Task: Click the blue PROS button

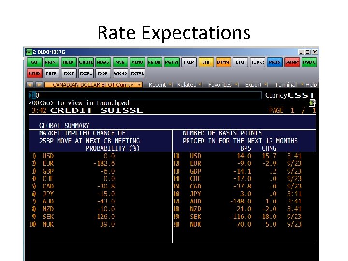Action: [275, 62]
